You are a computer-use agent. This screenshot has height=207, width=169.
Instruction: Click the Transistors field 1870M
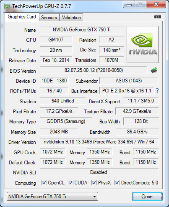tap(112, 60)
